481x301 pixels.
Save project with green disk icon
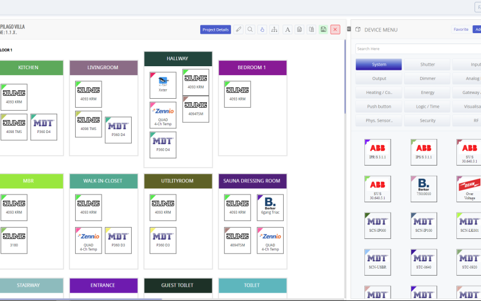(323, 29)
